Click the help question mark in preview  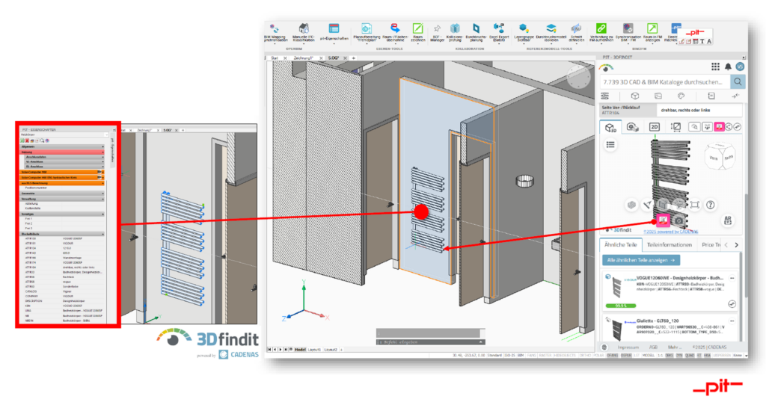click(711, 204)
